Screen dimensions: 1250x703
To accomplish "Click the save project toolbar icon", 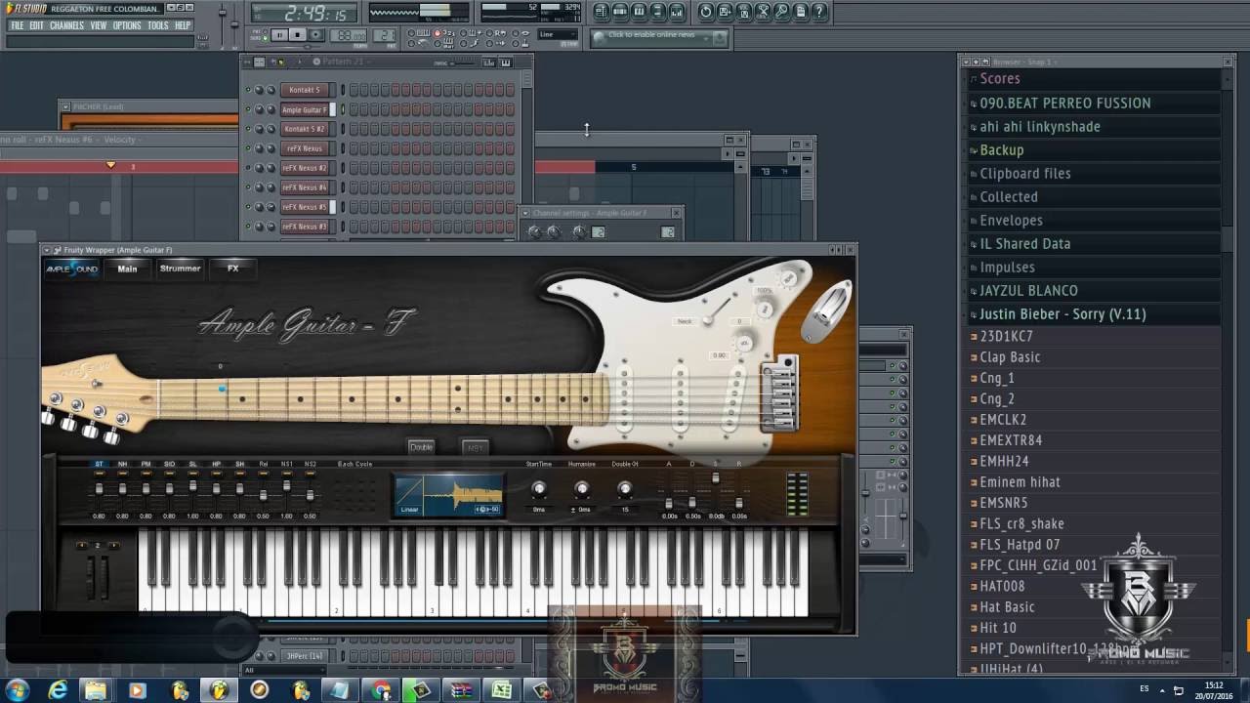I will pos(725,12).
